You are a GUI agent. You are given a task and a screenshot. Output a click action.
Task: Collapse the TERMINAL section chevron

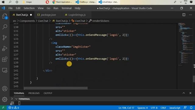pyautogui.click(x=16, y=99)
